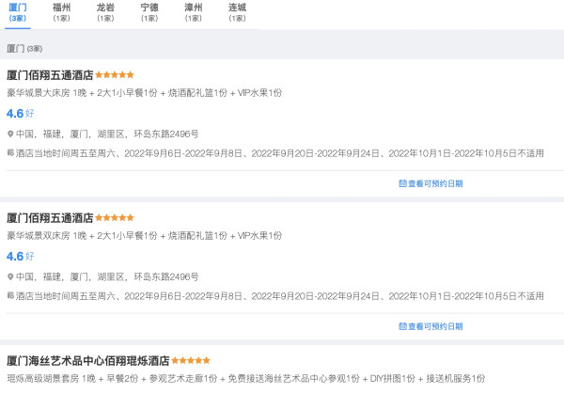Viewport: 564px width, 394px height.
Task: Click the five-star rating of the 双床房 hotel card
Action: (x=115, y=218)
